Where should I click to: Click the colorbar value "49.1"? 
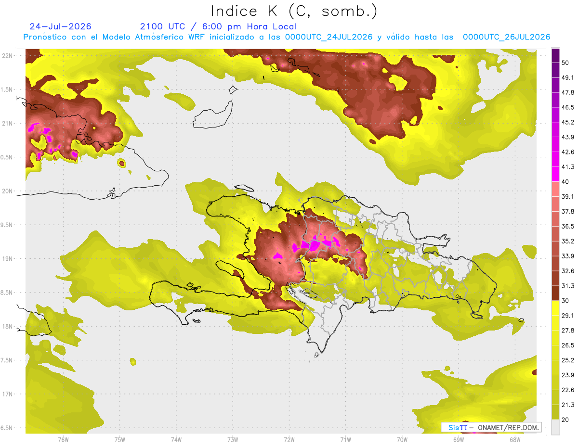568,77
